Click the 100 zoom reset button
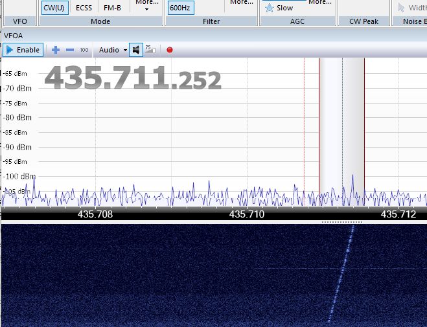Viewport: 427px width, 327px height. click(84, 50)
